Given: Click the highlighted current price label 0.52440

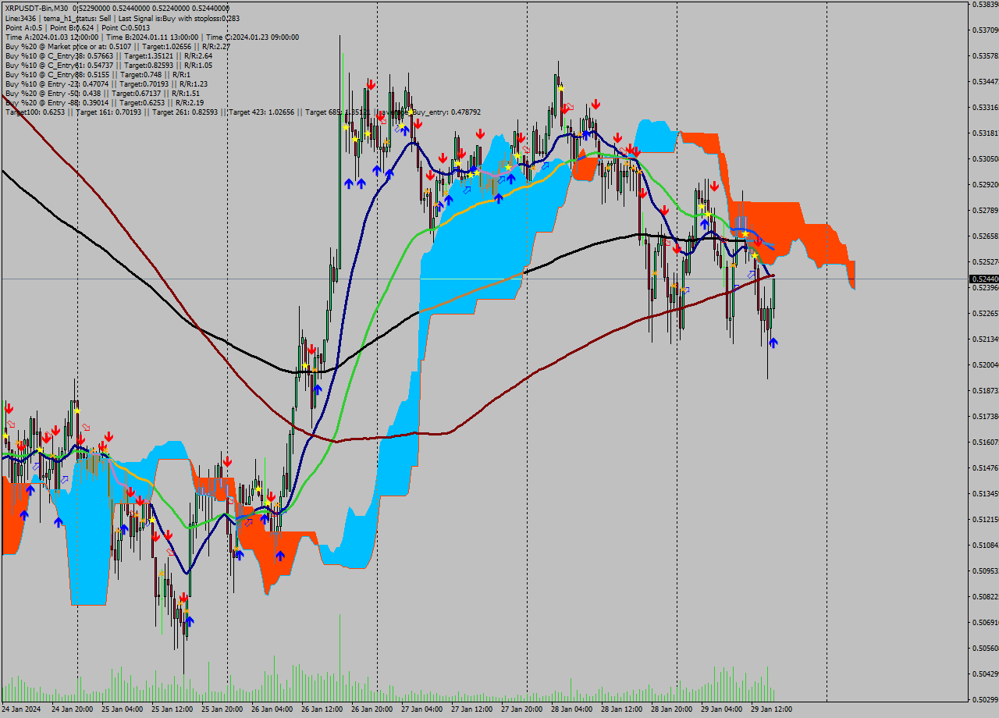Looking at the screenshot, I should click(x=983, y=279).
